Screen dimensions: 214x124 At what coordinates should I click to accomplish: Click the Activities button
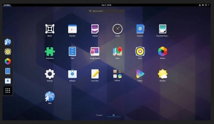click(7, 5)
